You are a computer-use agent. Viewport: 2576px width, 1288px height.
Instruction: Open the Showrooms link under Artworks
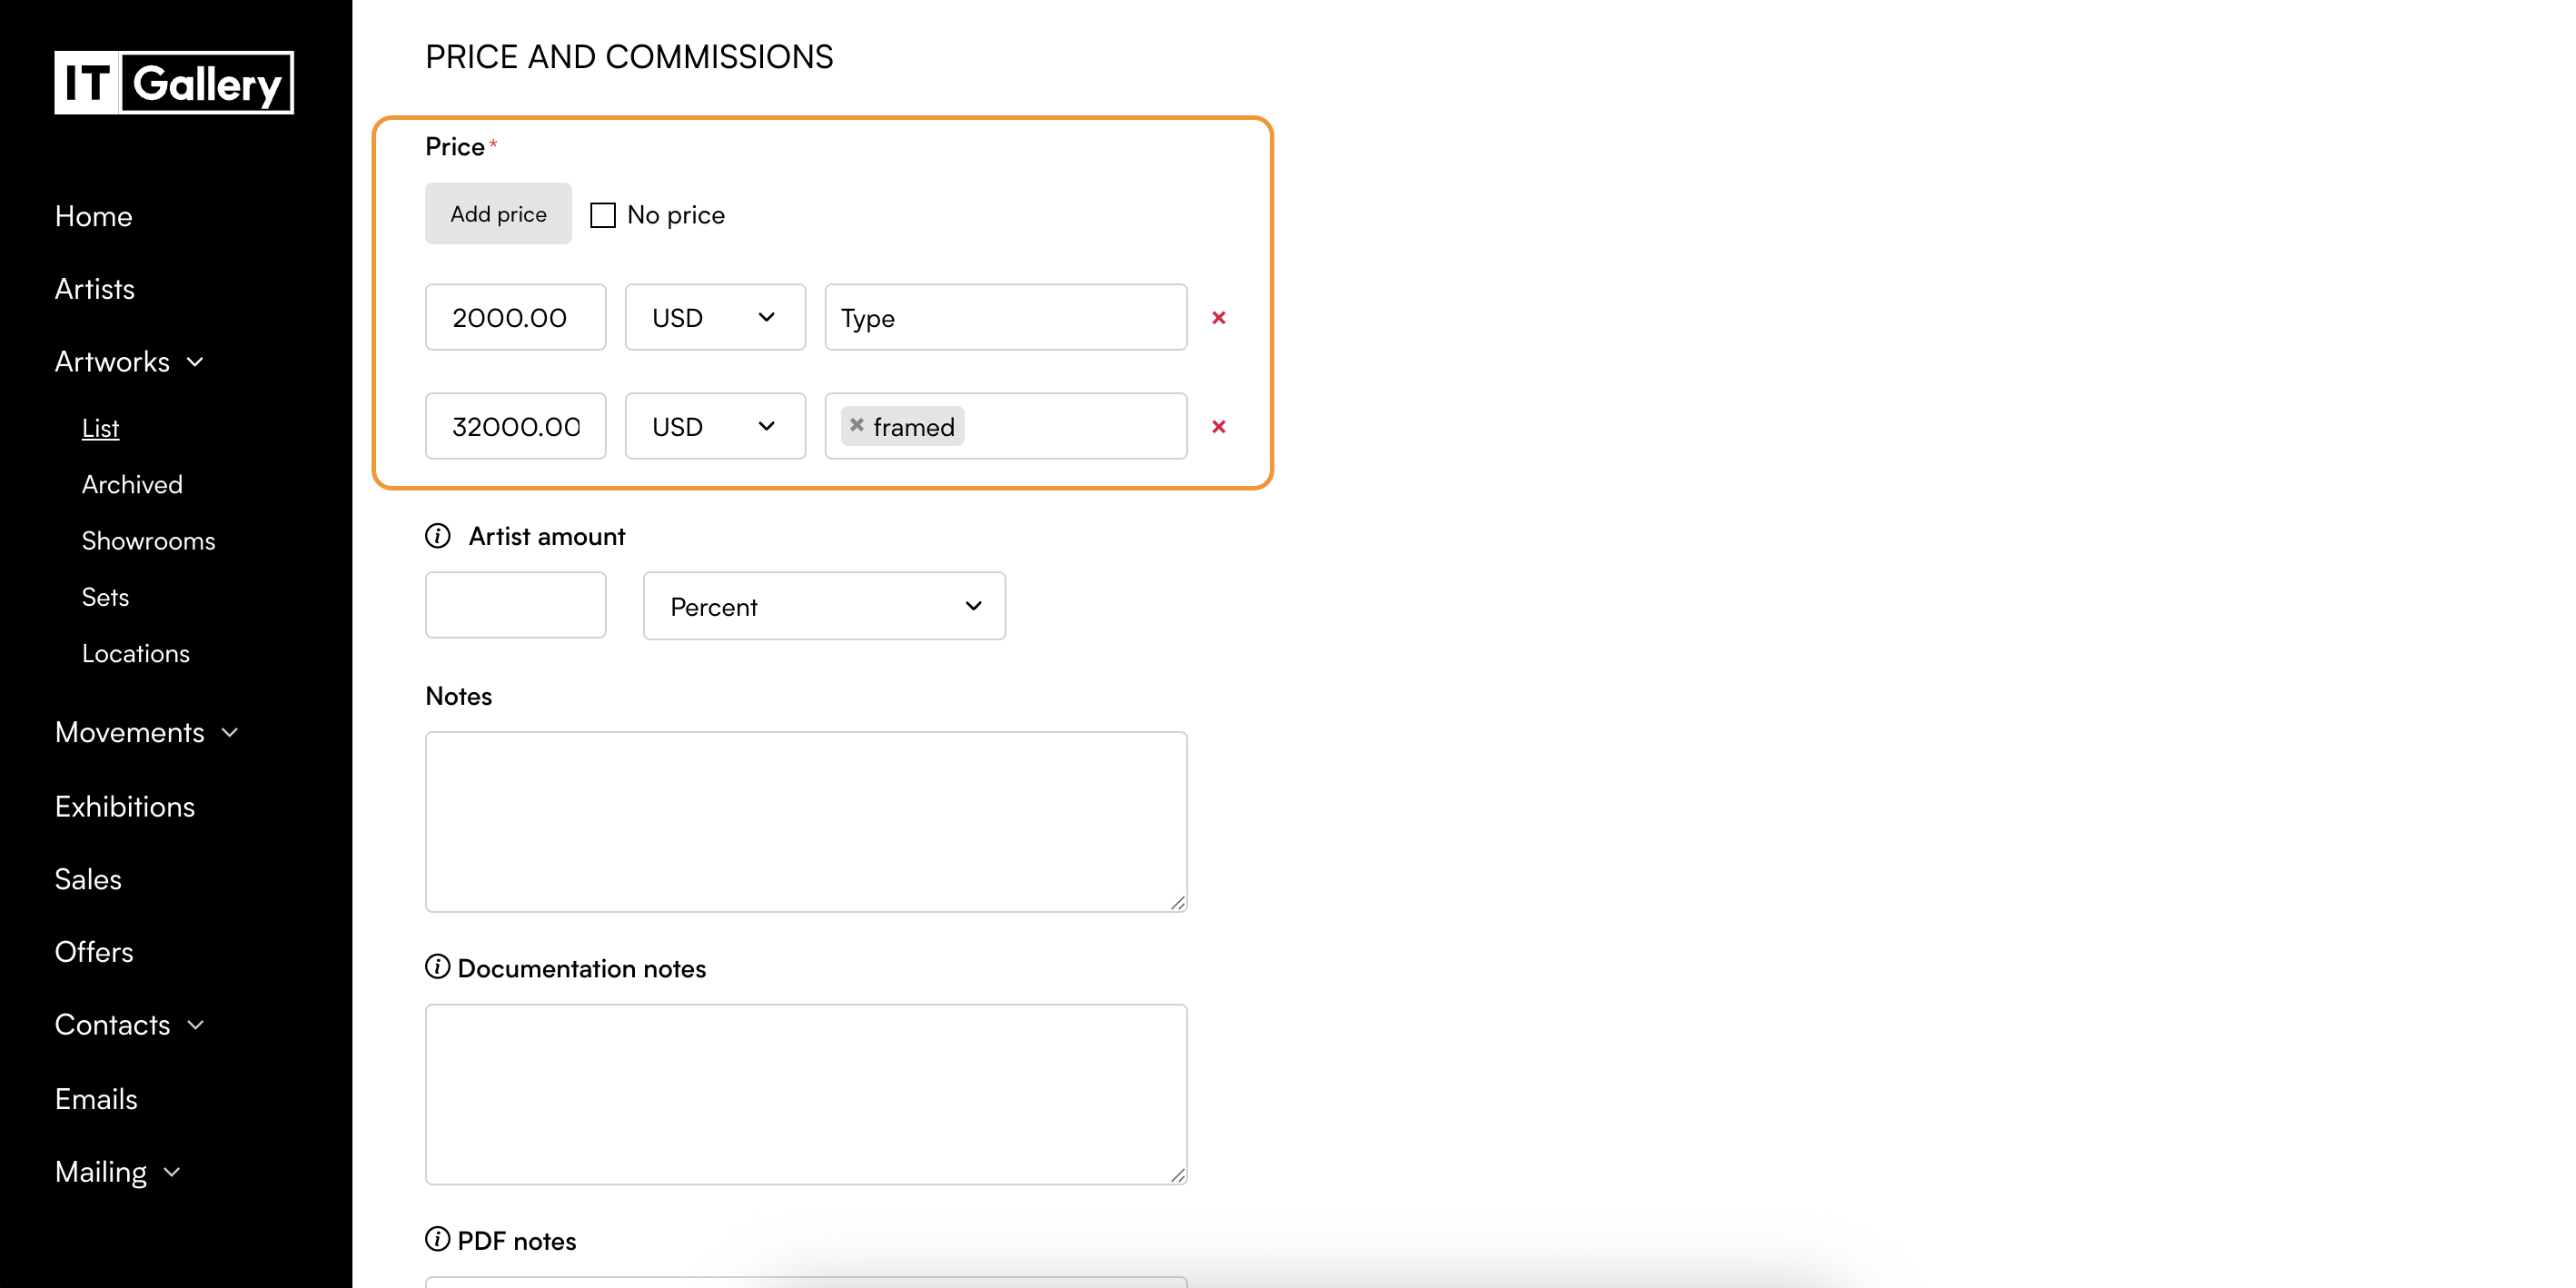point(148,540)
